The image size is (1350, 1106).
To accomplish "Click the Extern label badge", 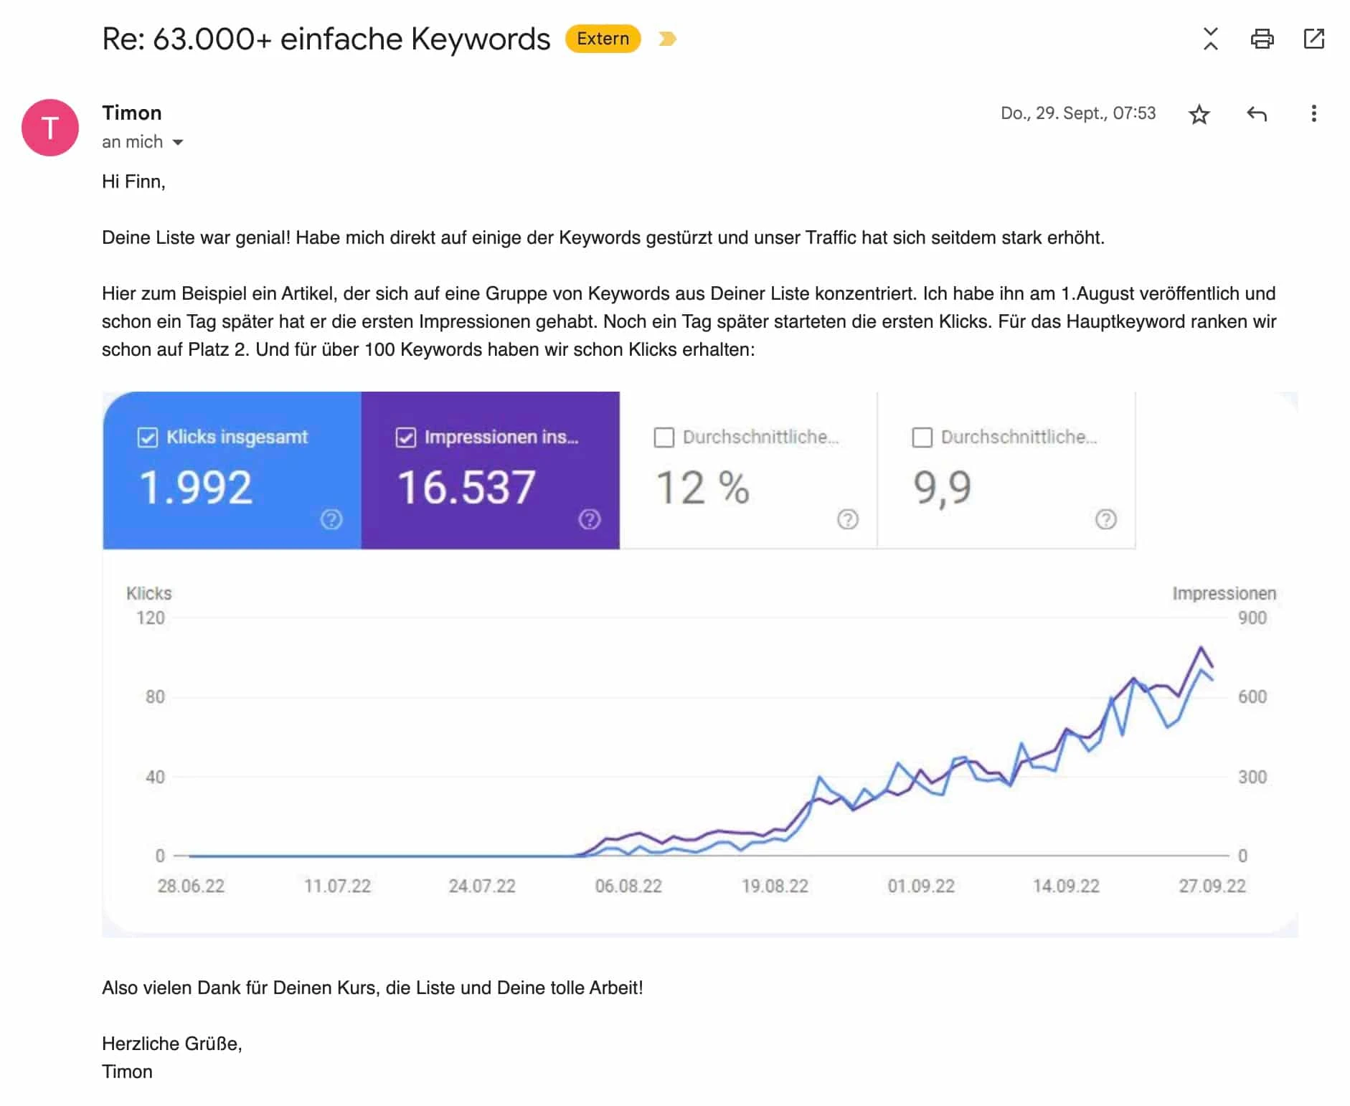I will click(603, 39).
